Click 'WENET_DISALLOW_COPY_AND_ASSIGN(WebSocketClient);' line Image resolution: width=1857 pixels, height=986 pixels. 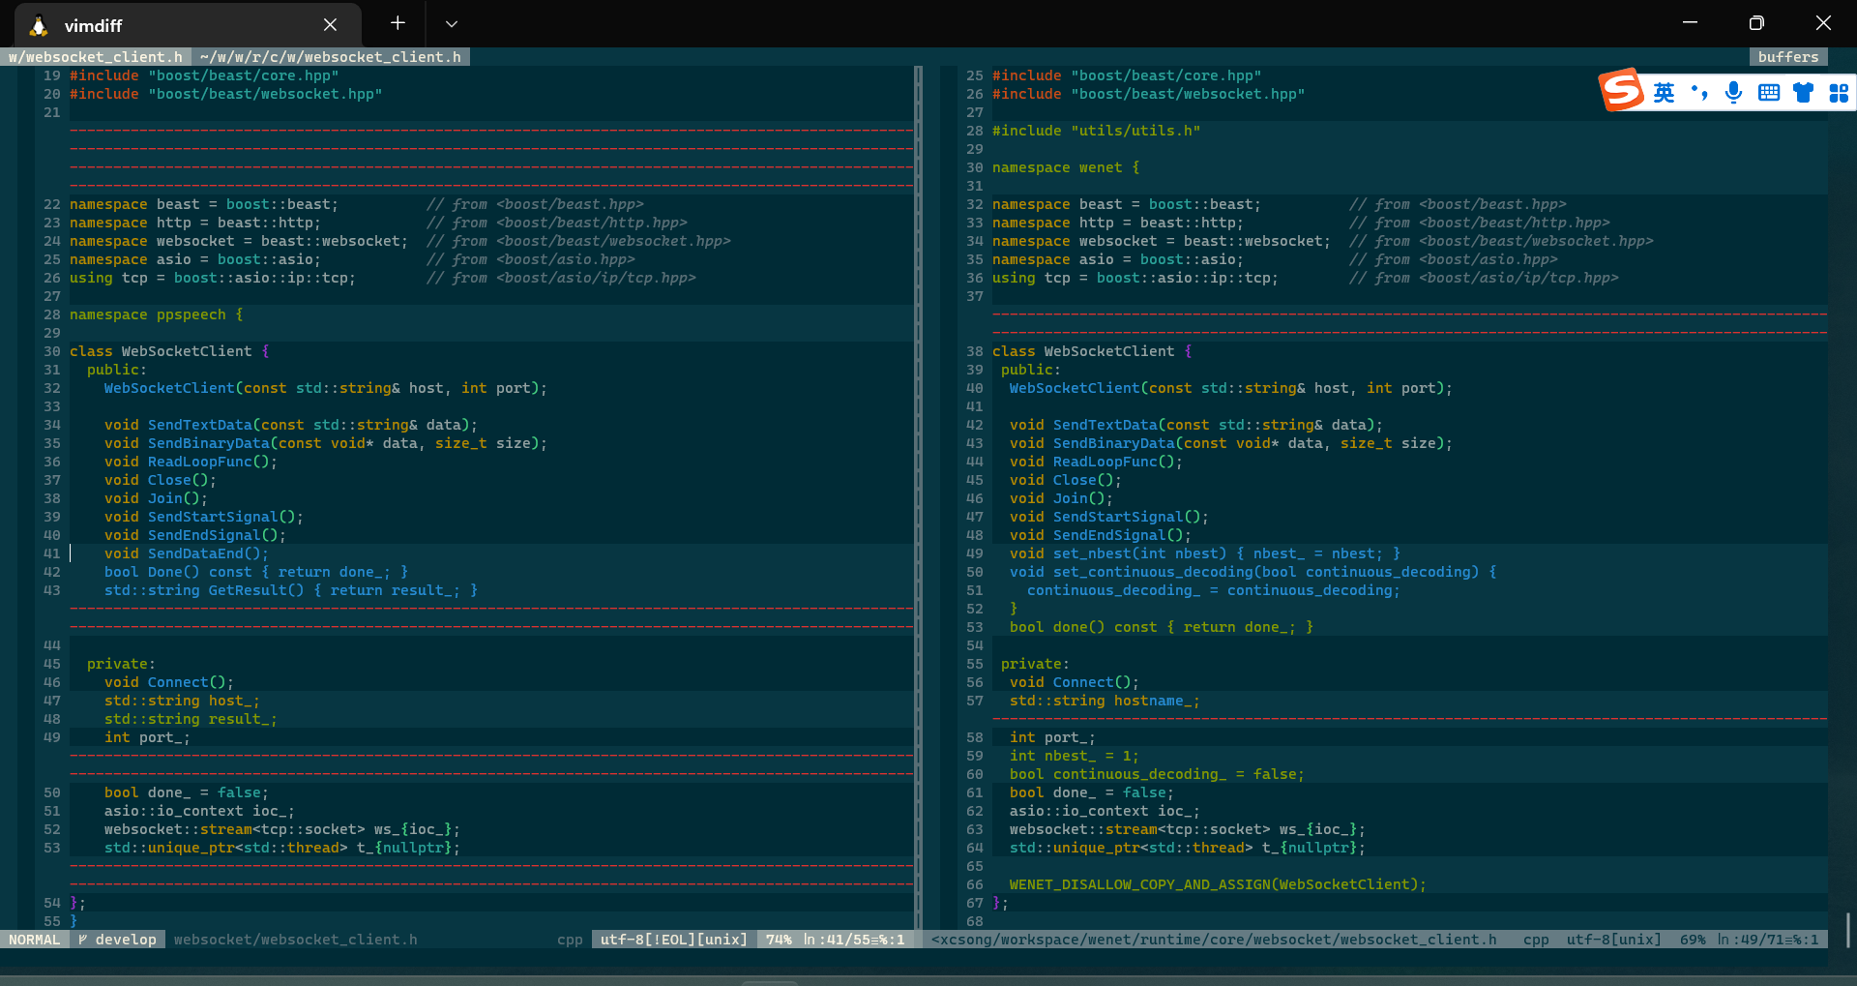click(1218, 884)
